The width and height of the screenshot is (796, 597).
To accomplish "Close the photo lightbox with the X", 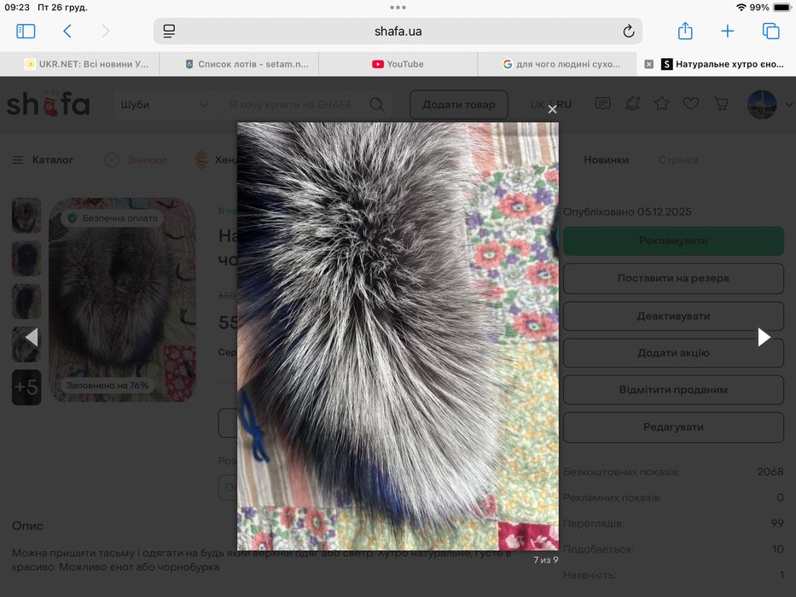I will (552, 109).
